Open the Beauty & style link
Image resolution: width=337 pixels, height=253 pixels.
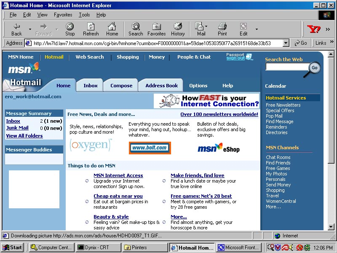click(111, 217)
